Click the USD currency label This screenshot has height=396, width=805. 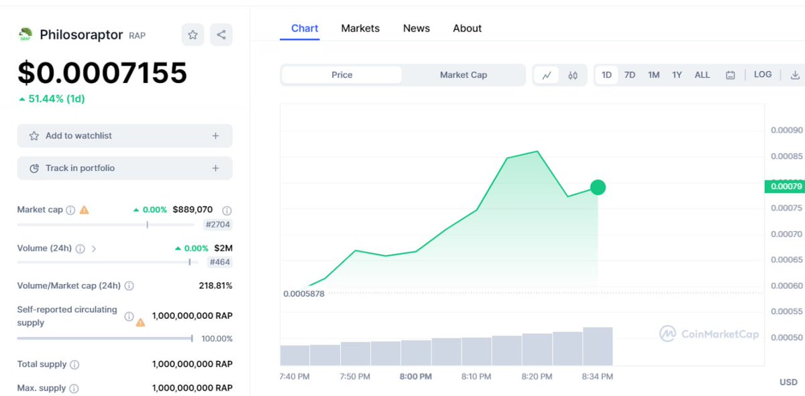(x=788, y=383)
